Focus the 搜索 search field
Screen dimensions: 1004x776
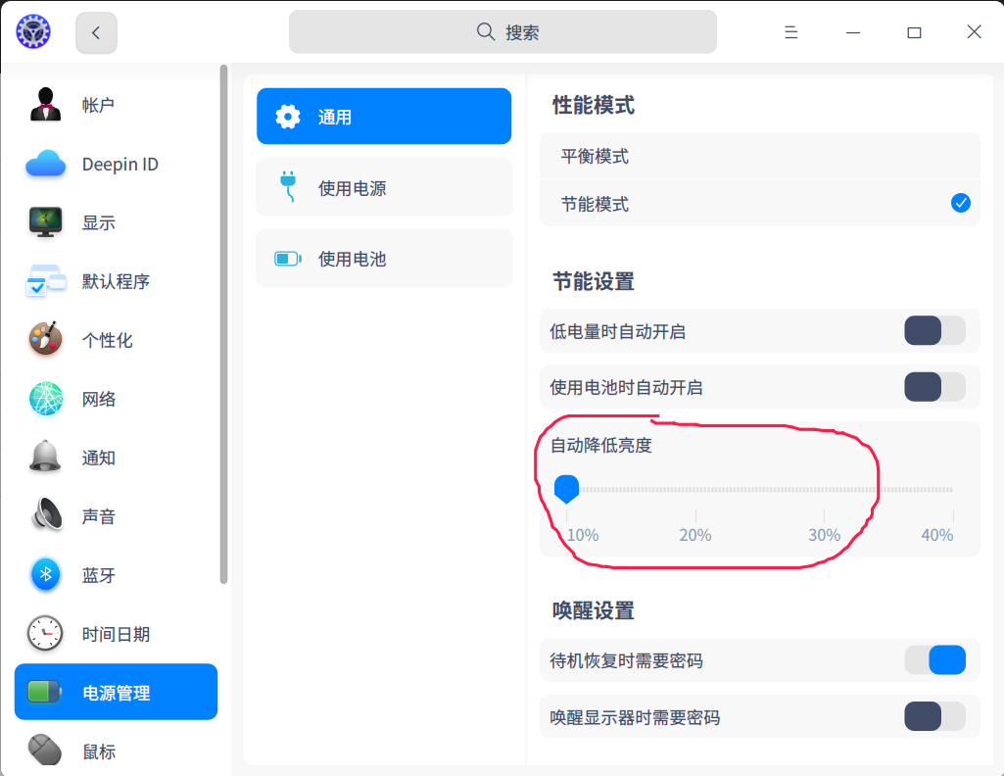tap(502, 32)
